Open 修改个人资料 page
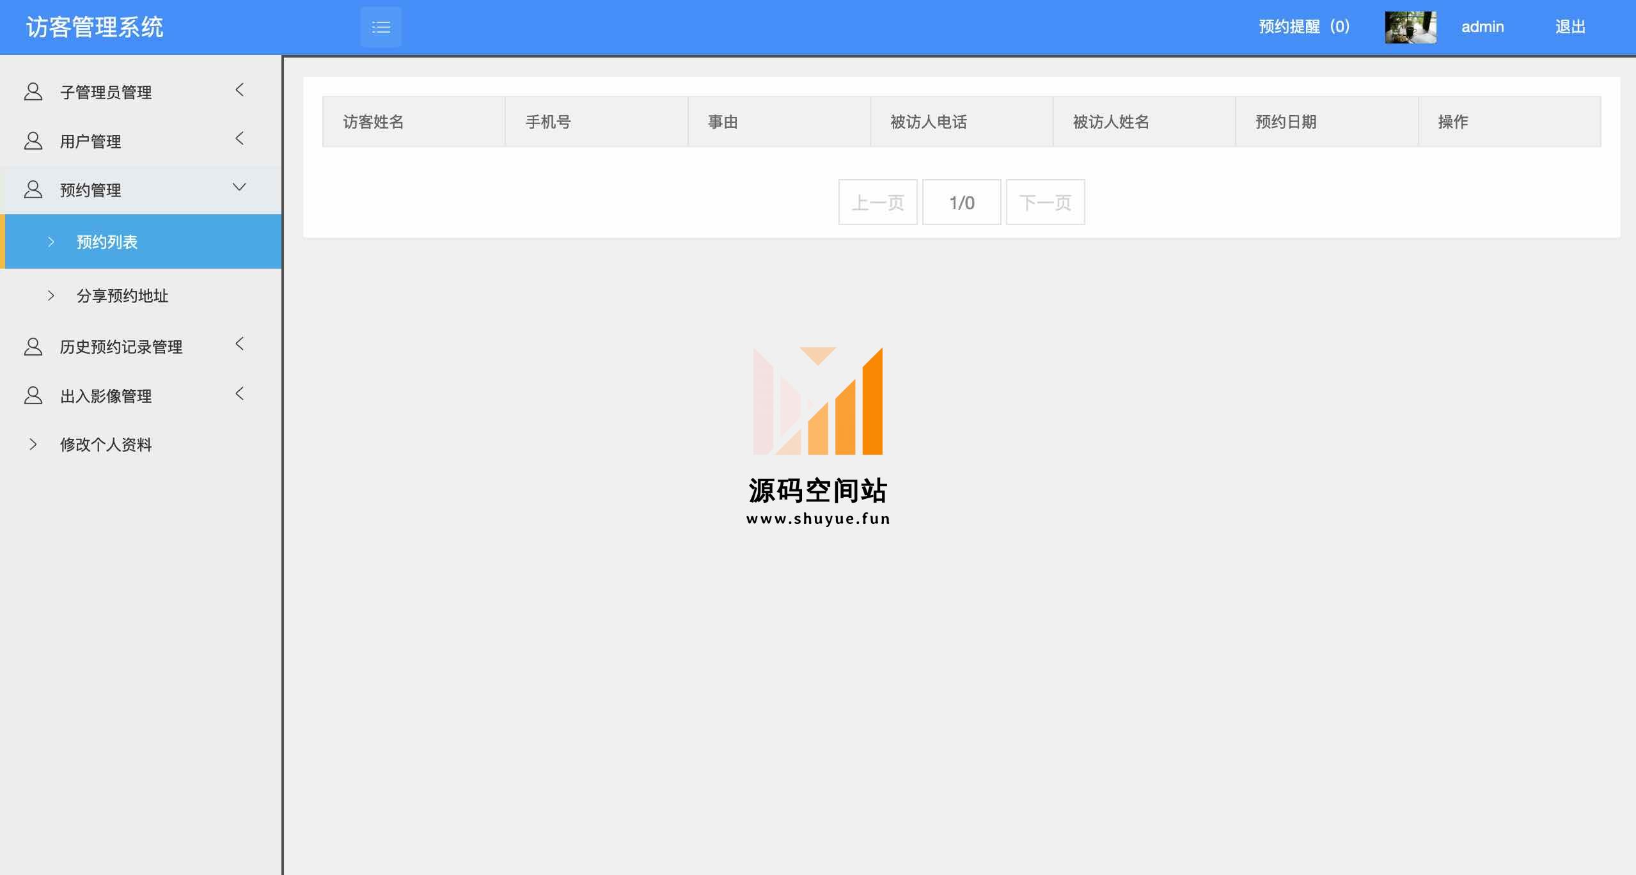 [141, 444]
